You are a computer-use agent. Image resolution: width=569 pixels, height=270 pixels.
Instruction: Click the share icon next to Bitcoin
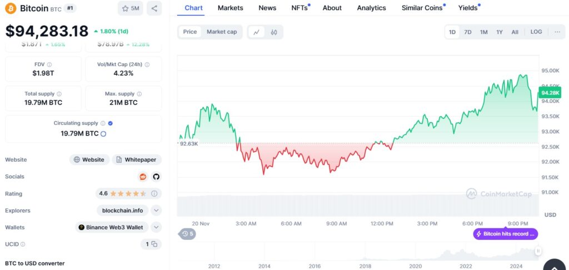[154, 8]
